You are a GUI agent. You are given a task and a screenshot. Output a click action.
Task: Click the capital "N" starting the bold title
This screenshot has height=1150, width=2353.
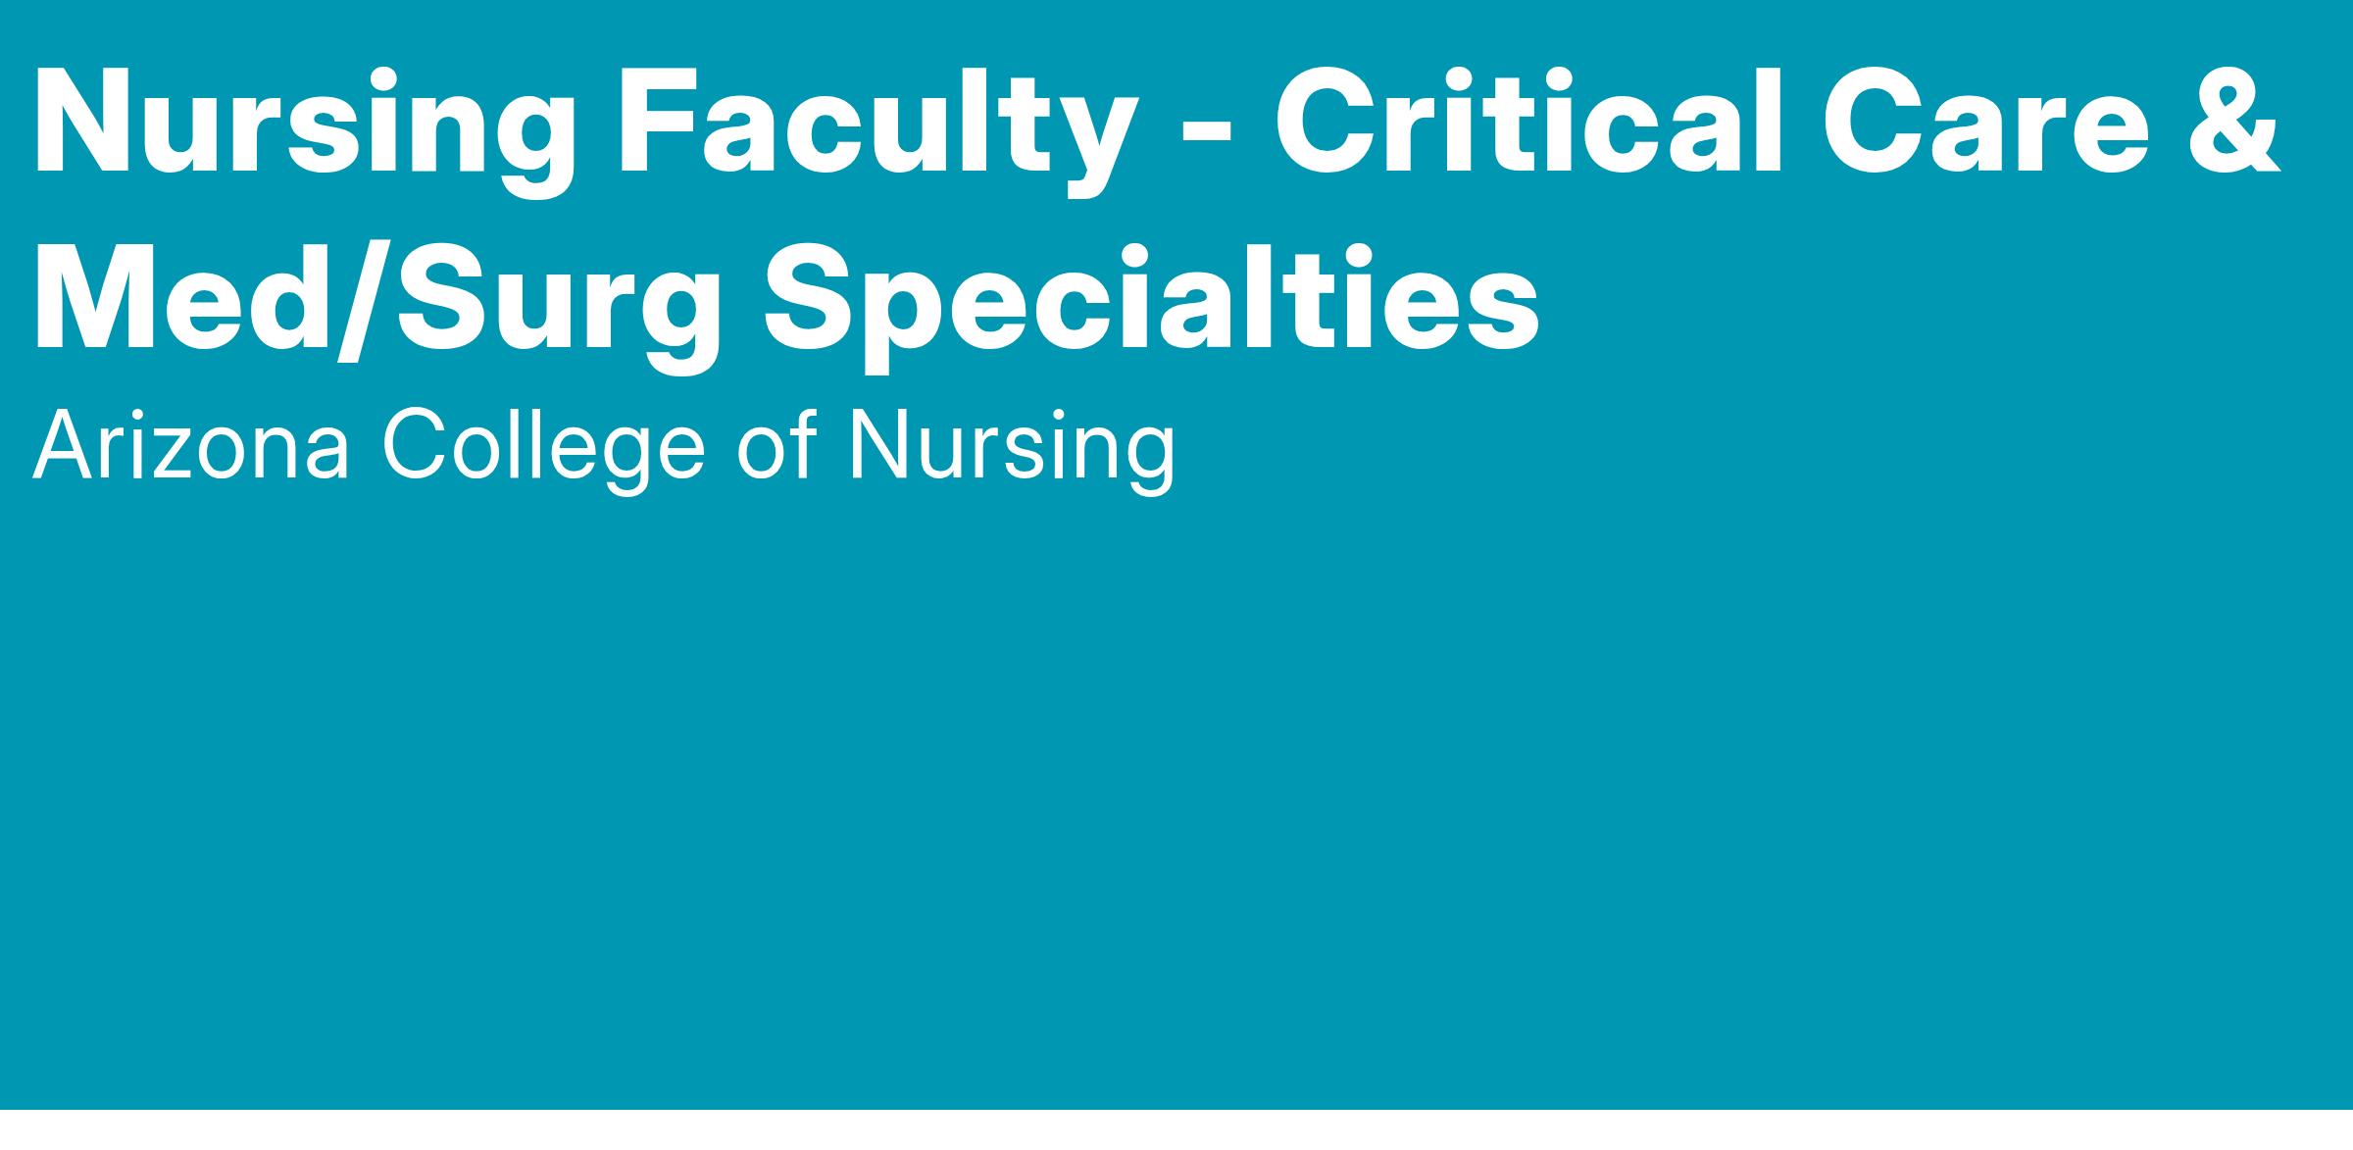tap(82, 123)
